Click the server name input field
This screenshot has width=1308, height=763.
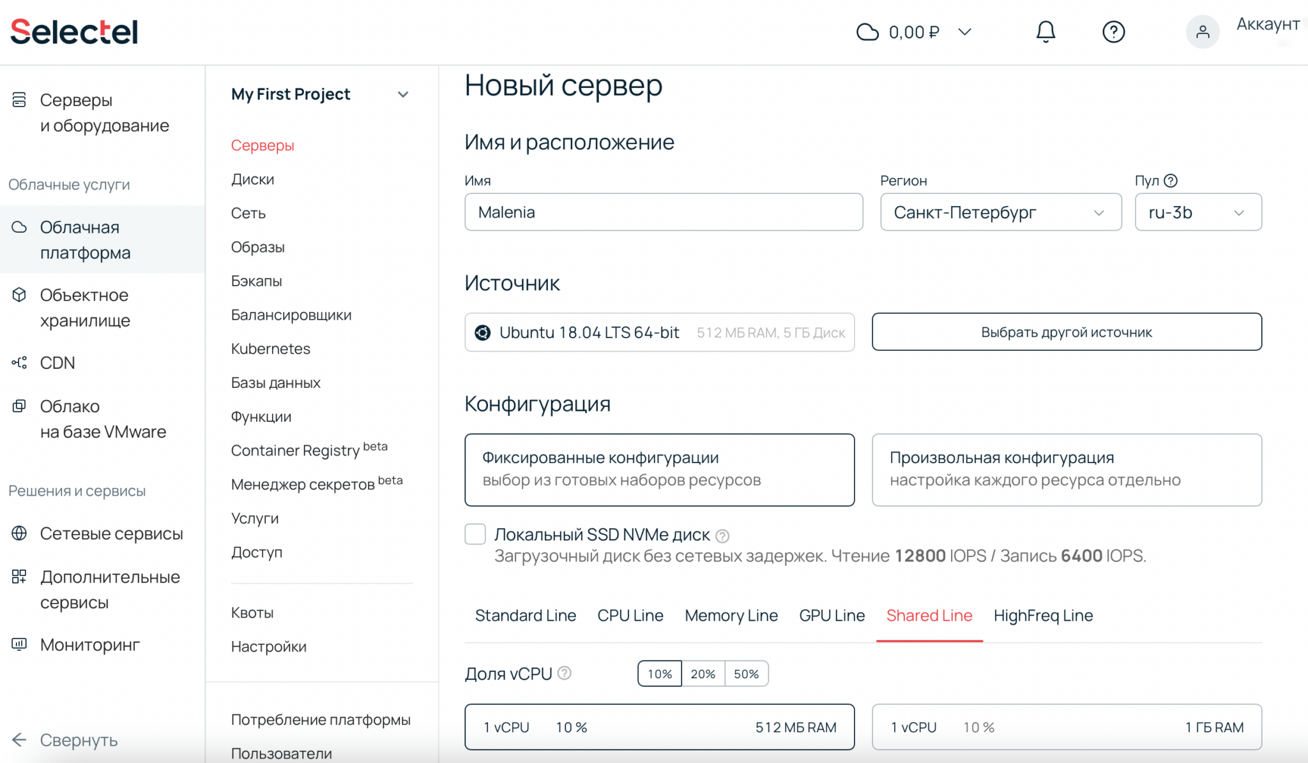tap(664, 212)
